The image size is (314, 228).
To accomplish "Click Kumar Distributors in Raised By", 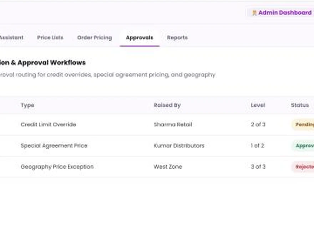I will [179, 146].
